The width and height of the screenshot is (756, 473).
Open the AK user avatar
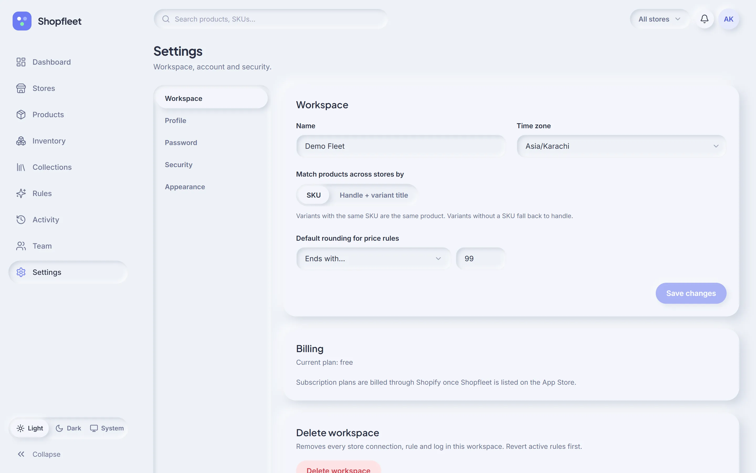tap(728, 19)
